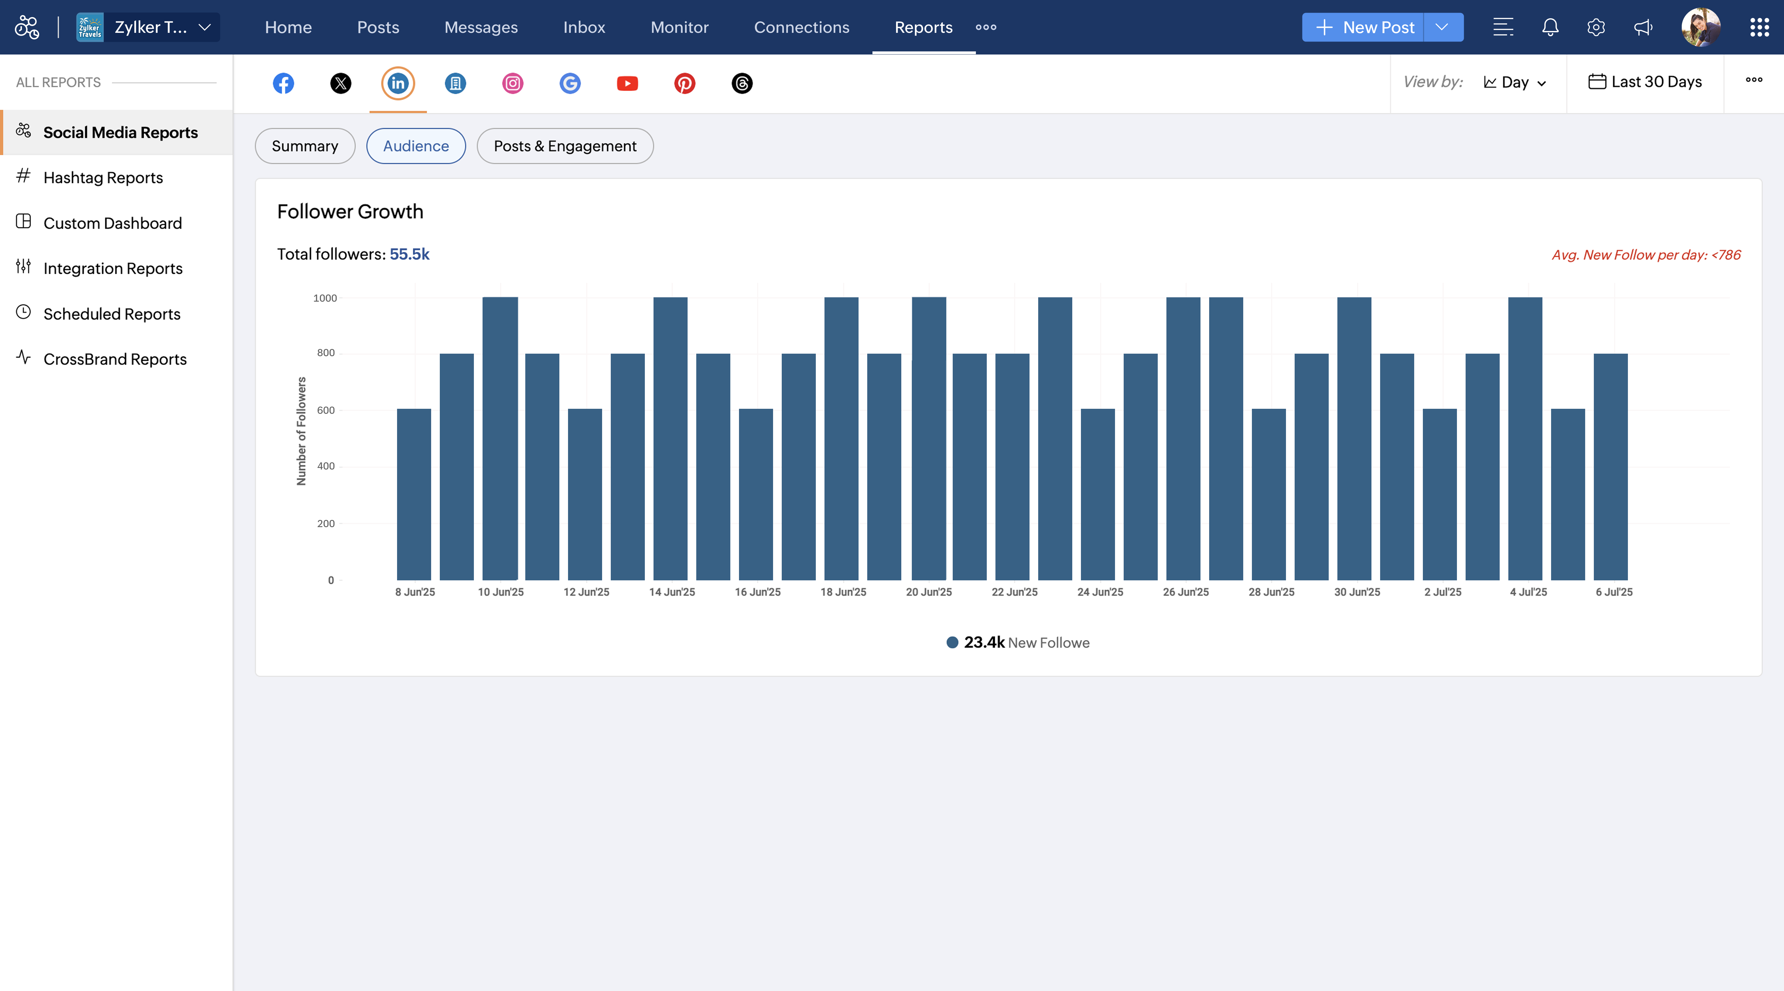The height and width of the screenshot is (991, 1784).
Task: Open the report options three-dot menu
Action: pyautogui.click(x=1754, y=80)
